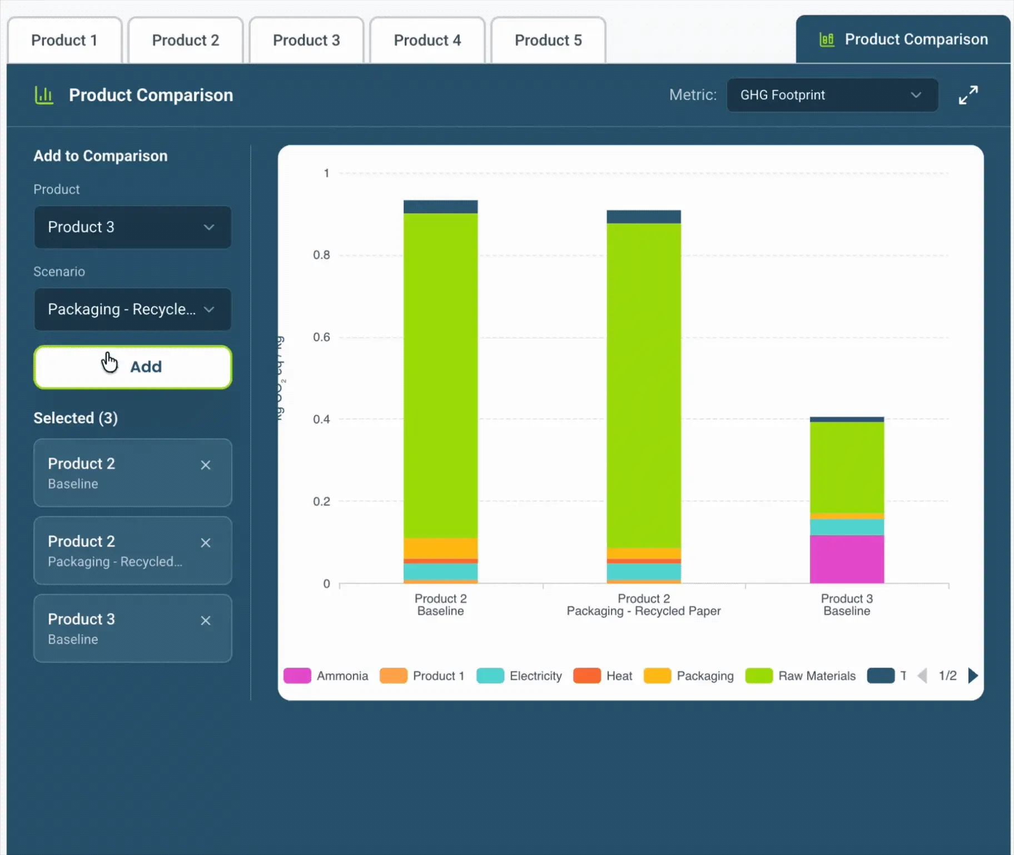The height and width of the screenshot is (855, 1014).
Task: Go to next legend page
Action: click(x=973, y=675)
